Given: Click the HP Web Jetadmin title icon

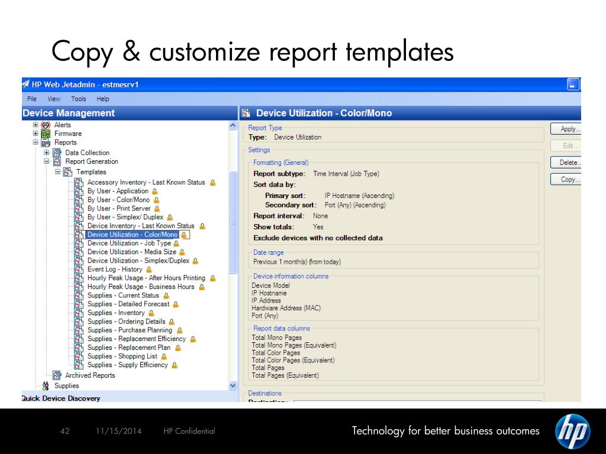Looking at the screenshot, I should coord(26,85).
